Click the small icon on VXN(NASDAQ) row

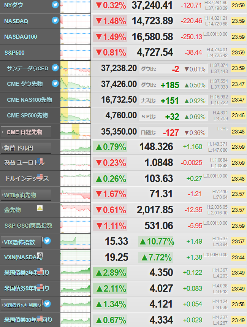(x=40, y=255)
